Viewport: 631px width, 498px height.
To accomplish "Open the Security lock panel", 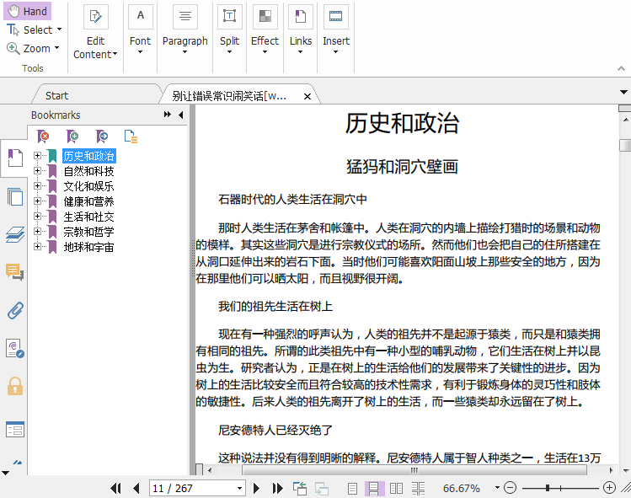I will [x=14, y=386].
